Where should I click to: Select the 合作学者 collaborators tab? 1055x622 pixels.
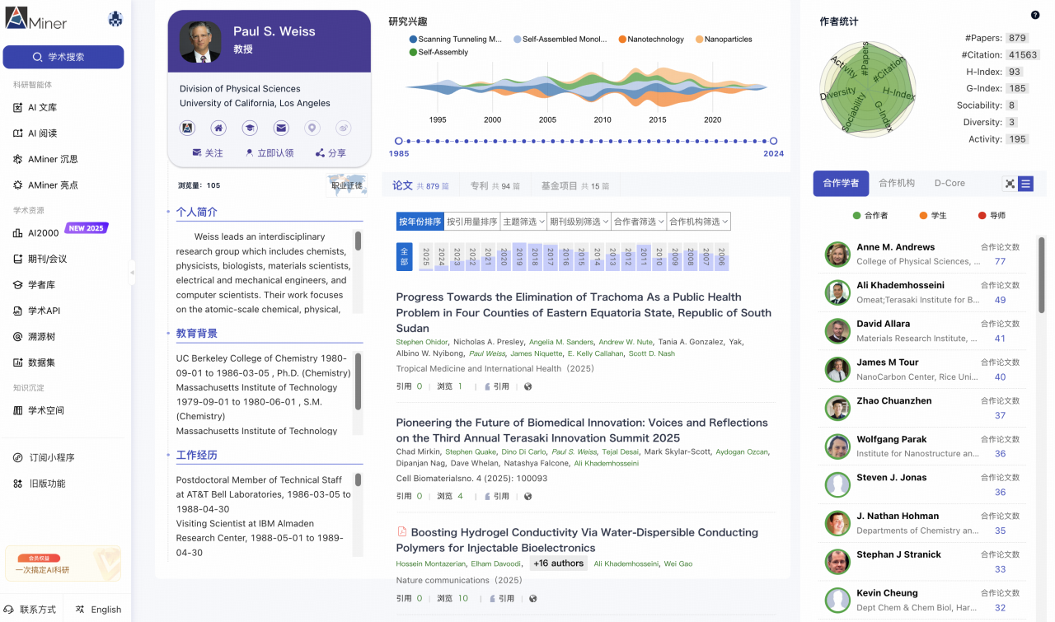click(x=841, y=183)
